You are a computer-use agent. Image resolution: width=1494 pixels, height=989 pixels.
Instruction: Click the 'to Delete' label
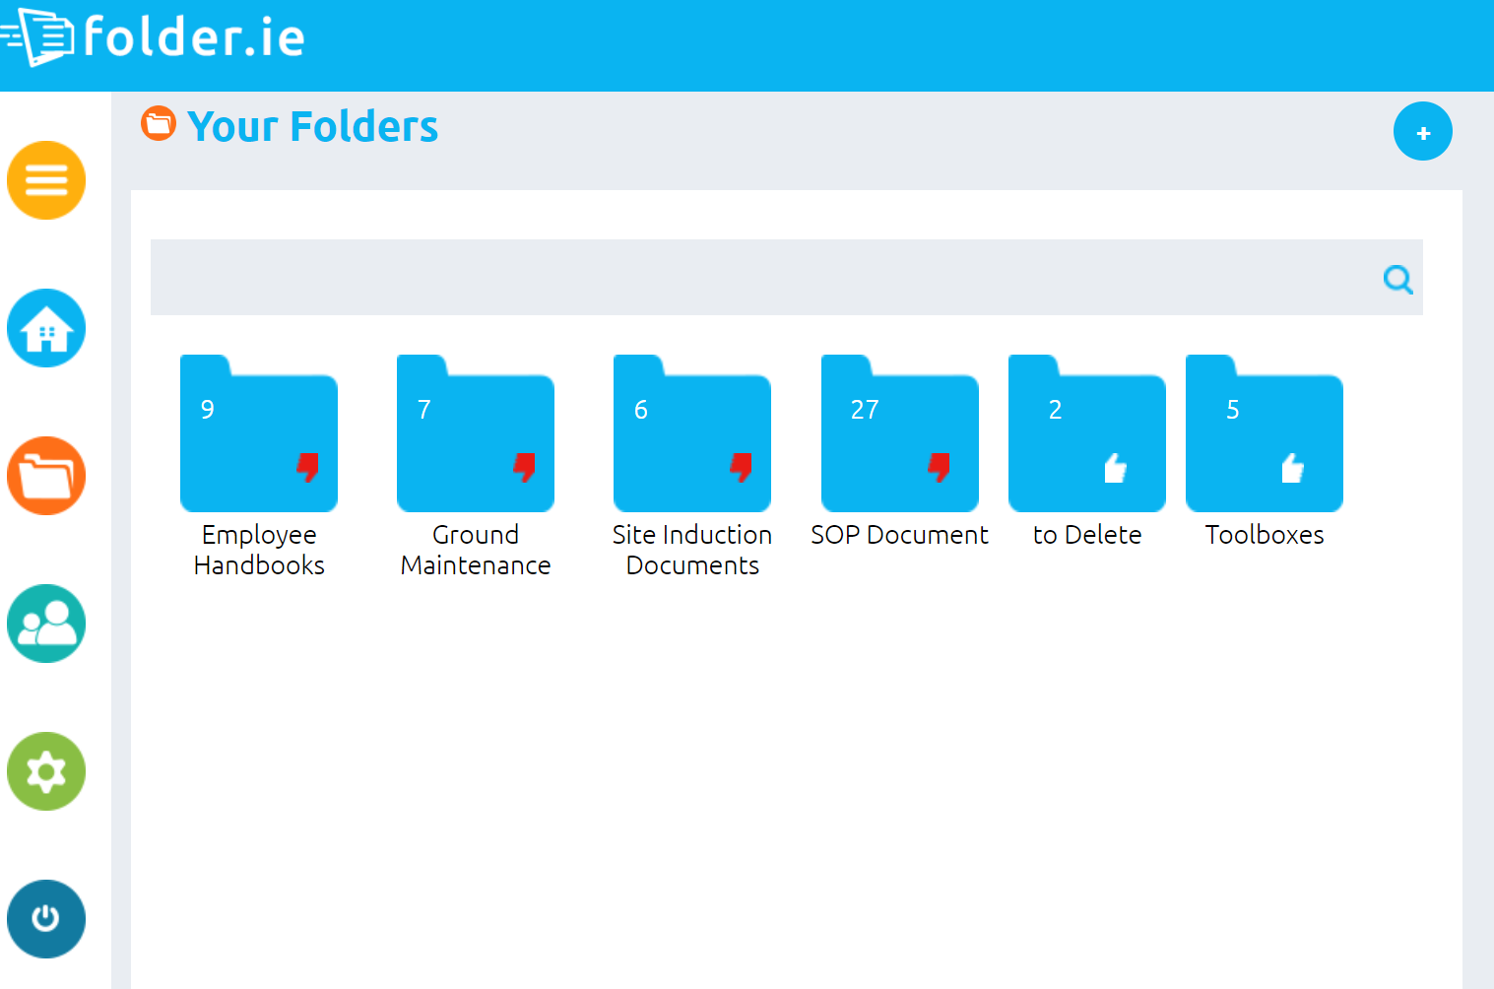[x=1087, y=535]
